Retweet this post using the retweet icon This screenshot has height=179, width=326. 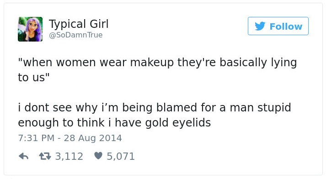pyautogui.click(x=45, y=156)
